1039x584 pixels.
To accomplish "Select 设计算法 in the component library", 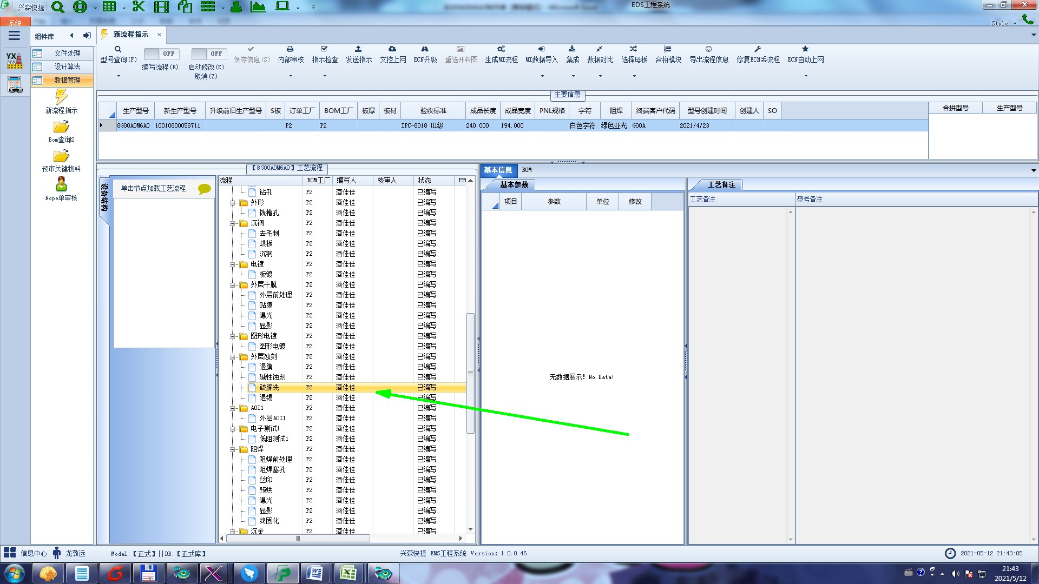I will pyautogui.click(x=67, y=67).
